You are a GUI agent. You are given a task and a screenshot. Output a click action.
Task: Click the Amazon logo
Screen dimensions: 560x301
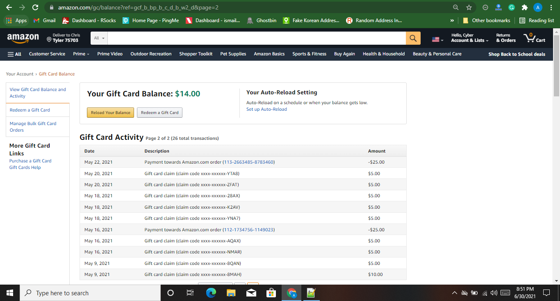pyautogui.click(x=23, y=38)
